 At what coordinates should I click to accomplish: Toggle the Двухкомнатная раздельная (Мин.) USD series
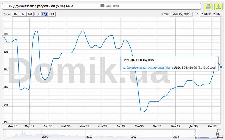39,6
